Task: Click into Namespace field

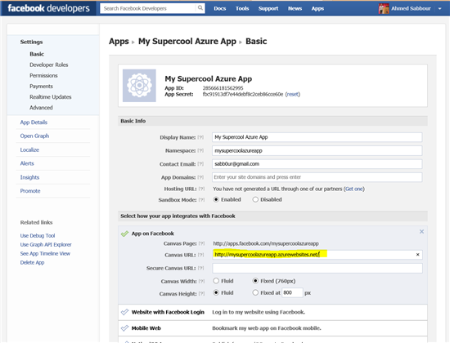Action: 317,150
